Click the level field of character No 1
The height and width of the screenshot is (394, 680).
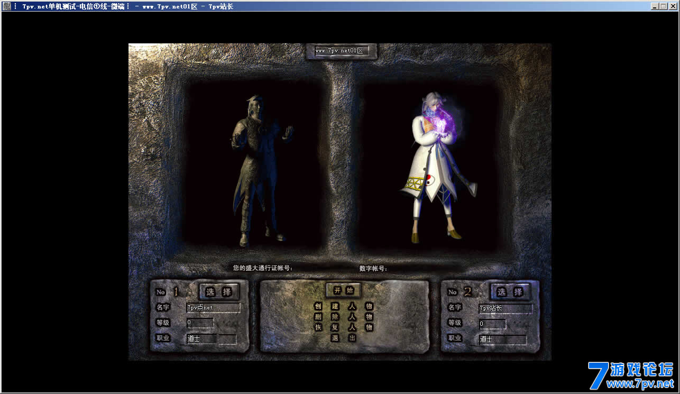tap(200, 322)
